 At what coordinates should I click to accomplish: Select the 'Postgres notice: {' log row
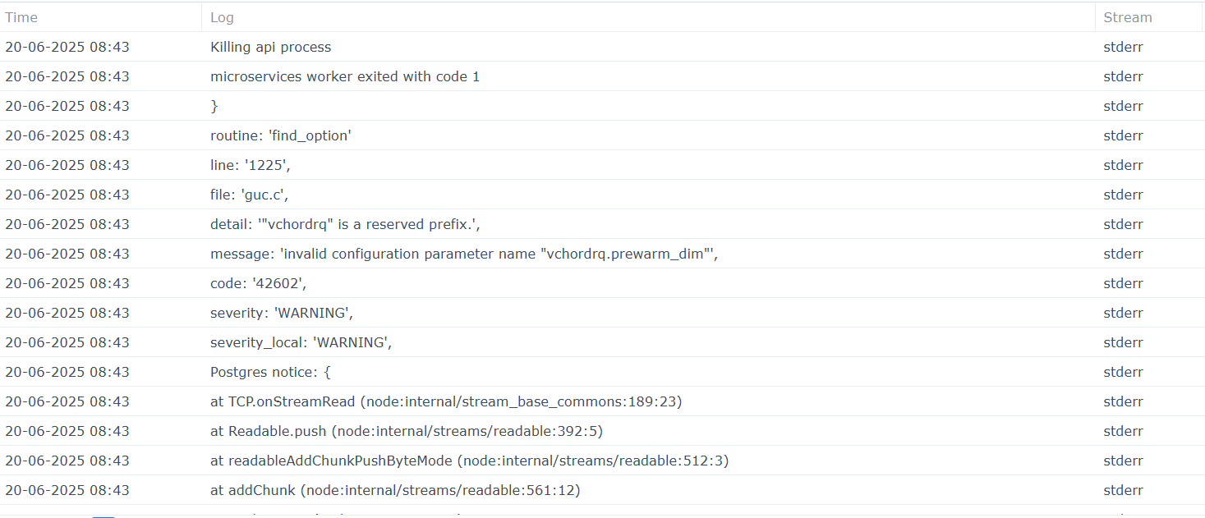click(x=270, y=372)
